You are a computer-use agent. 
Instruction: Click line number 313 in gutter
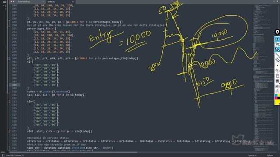coord(14,102)
